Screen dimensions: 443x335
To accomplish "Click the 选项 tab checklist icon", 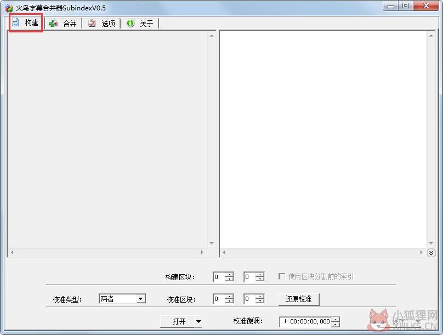I will point(92,23).
